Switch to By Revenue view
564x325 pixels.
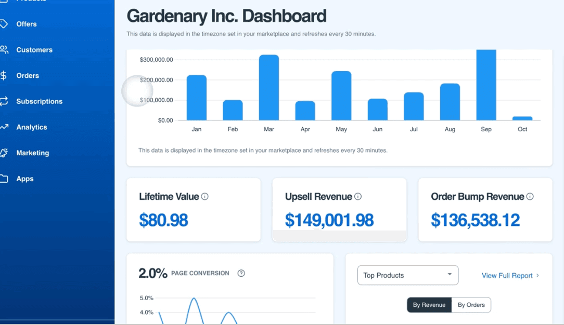[429, 305]
